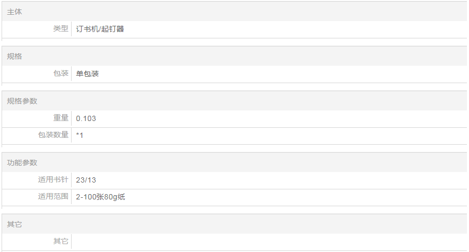469x252 pixels.
Task: Click the 包装 row label
Action: [61, 74]
